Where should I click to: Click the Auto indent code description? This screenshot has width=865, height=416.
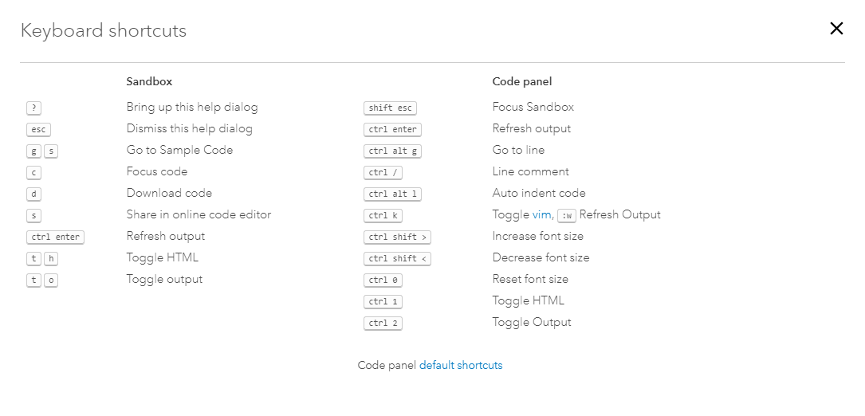(539, 193)
